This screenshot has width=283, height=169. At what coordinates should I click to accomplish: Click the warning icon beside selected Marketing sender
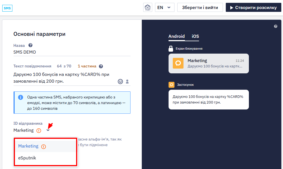pyautogui.click(x=39, y=131)
